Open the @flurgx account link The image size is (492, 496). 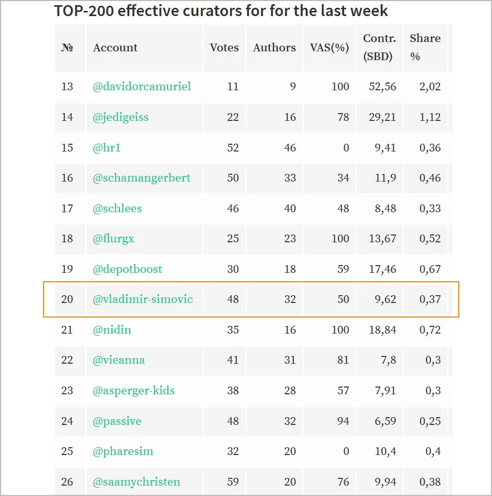point(113,239)
